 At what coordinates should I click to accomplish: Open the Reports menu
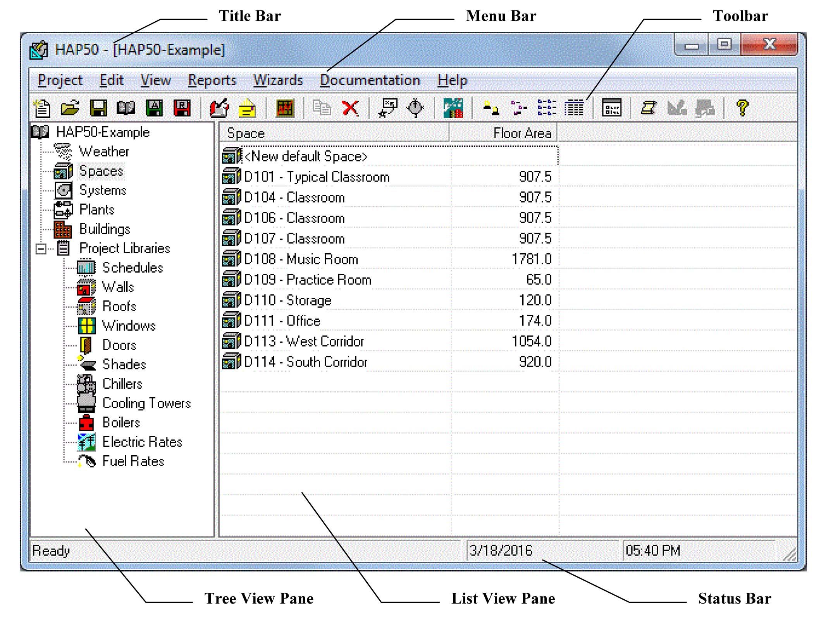coord(212,80)
